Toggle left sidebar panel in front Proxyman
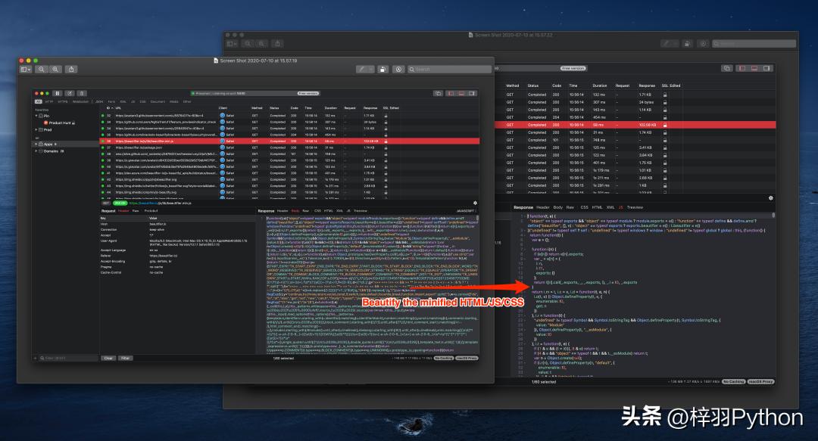818x441 pixels. coord(451,93)
